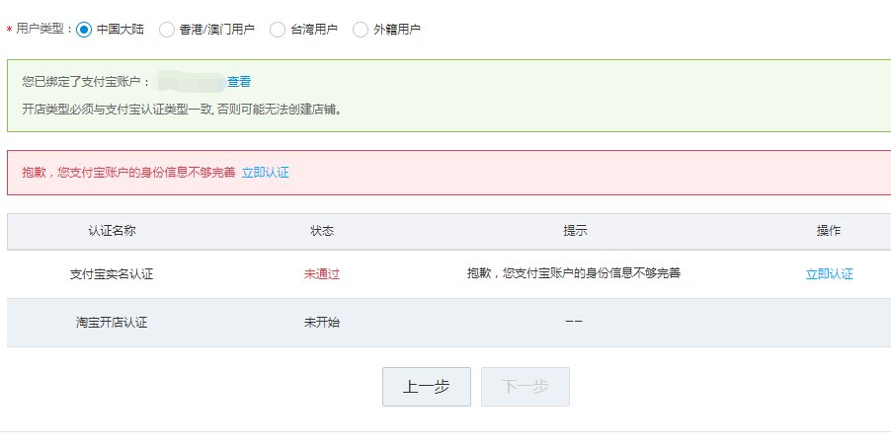The height and width of the screenshot is (448, 891).
Task: Click the 您已绑定了支付宝账户 text
Action: [x=82, y=82]
